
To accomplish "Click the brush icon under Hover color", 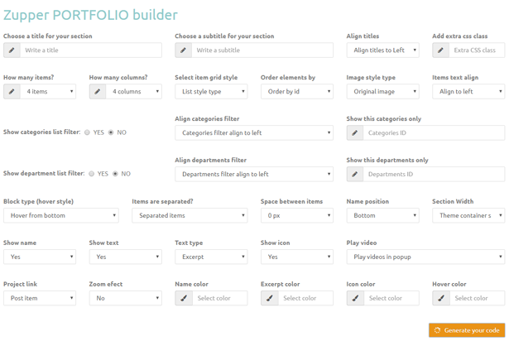I will point(441,298).
